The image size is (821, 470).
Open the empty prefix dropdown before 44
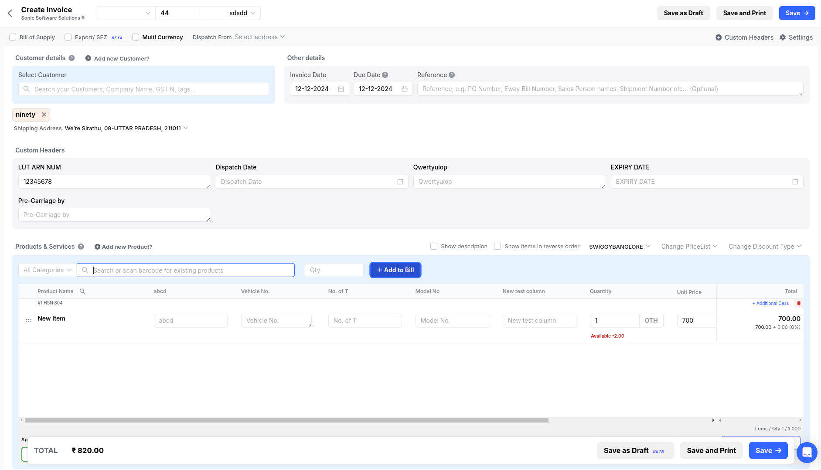point(126,13)
